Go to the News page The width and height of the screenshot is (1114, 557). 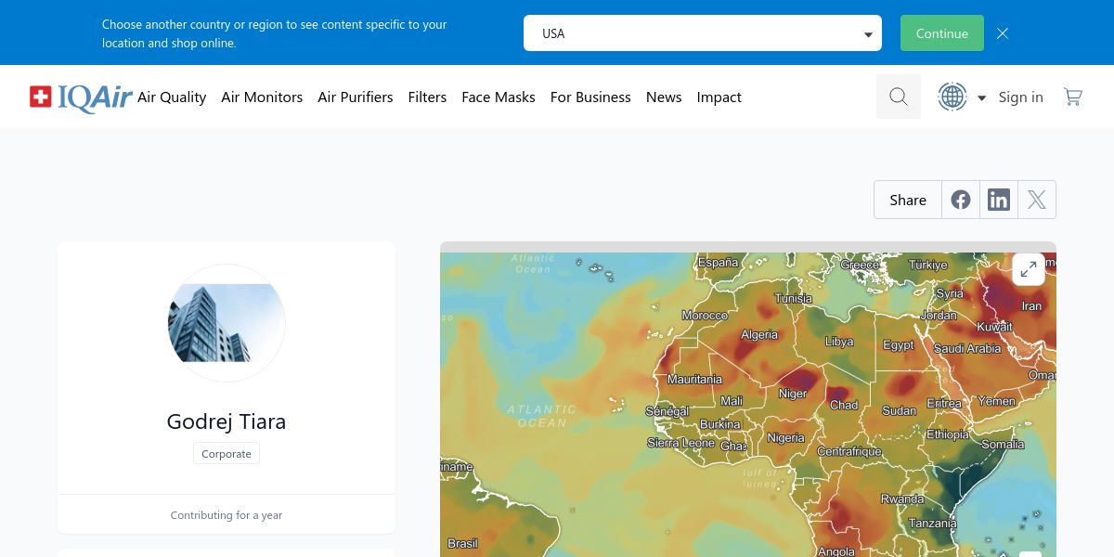pos(664,97)
